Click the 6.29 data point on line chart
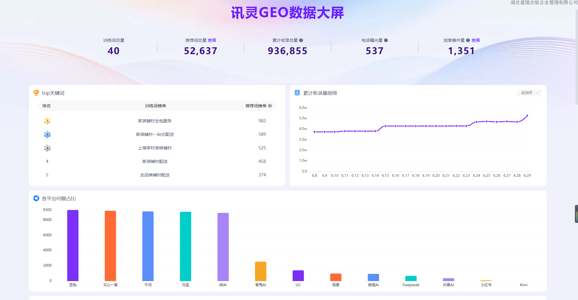 point(527,116)
